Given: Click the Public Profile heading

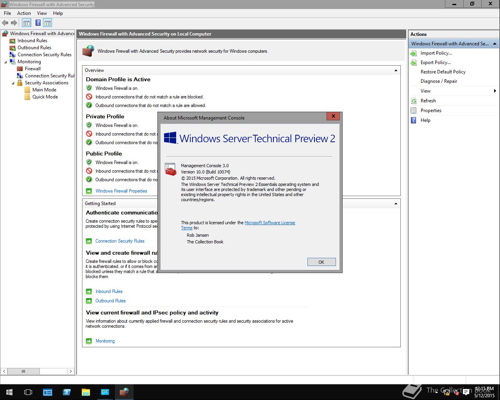Looking at the screenshot, I should click(x=104, y=154).
